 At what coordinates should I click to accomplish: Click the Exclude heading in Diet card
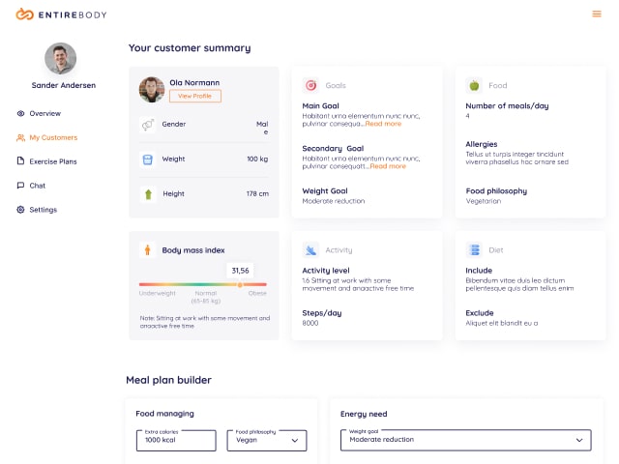pyautogui.click(x=480, y=313)
